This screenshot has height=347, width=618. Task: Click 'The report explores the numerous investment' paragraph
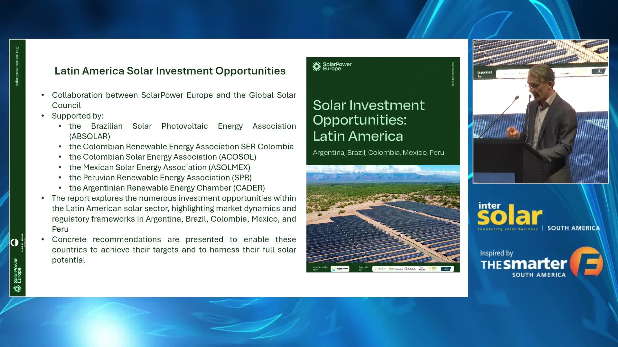[174, 214]
